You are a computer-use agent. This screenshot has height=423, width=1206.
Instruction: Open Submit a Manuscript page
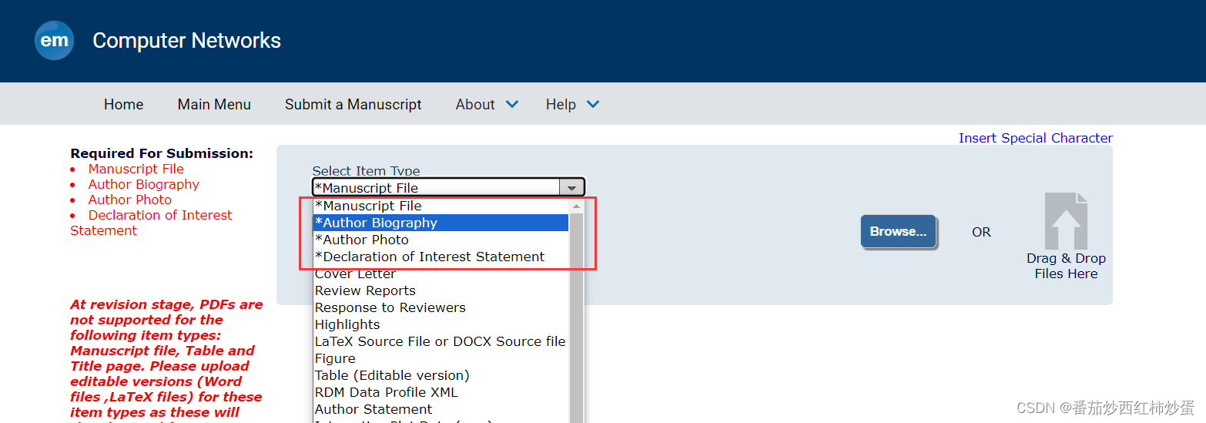click(x=353, y=104)
